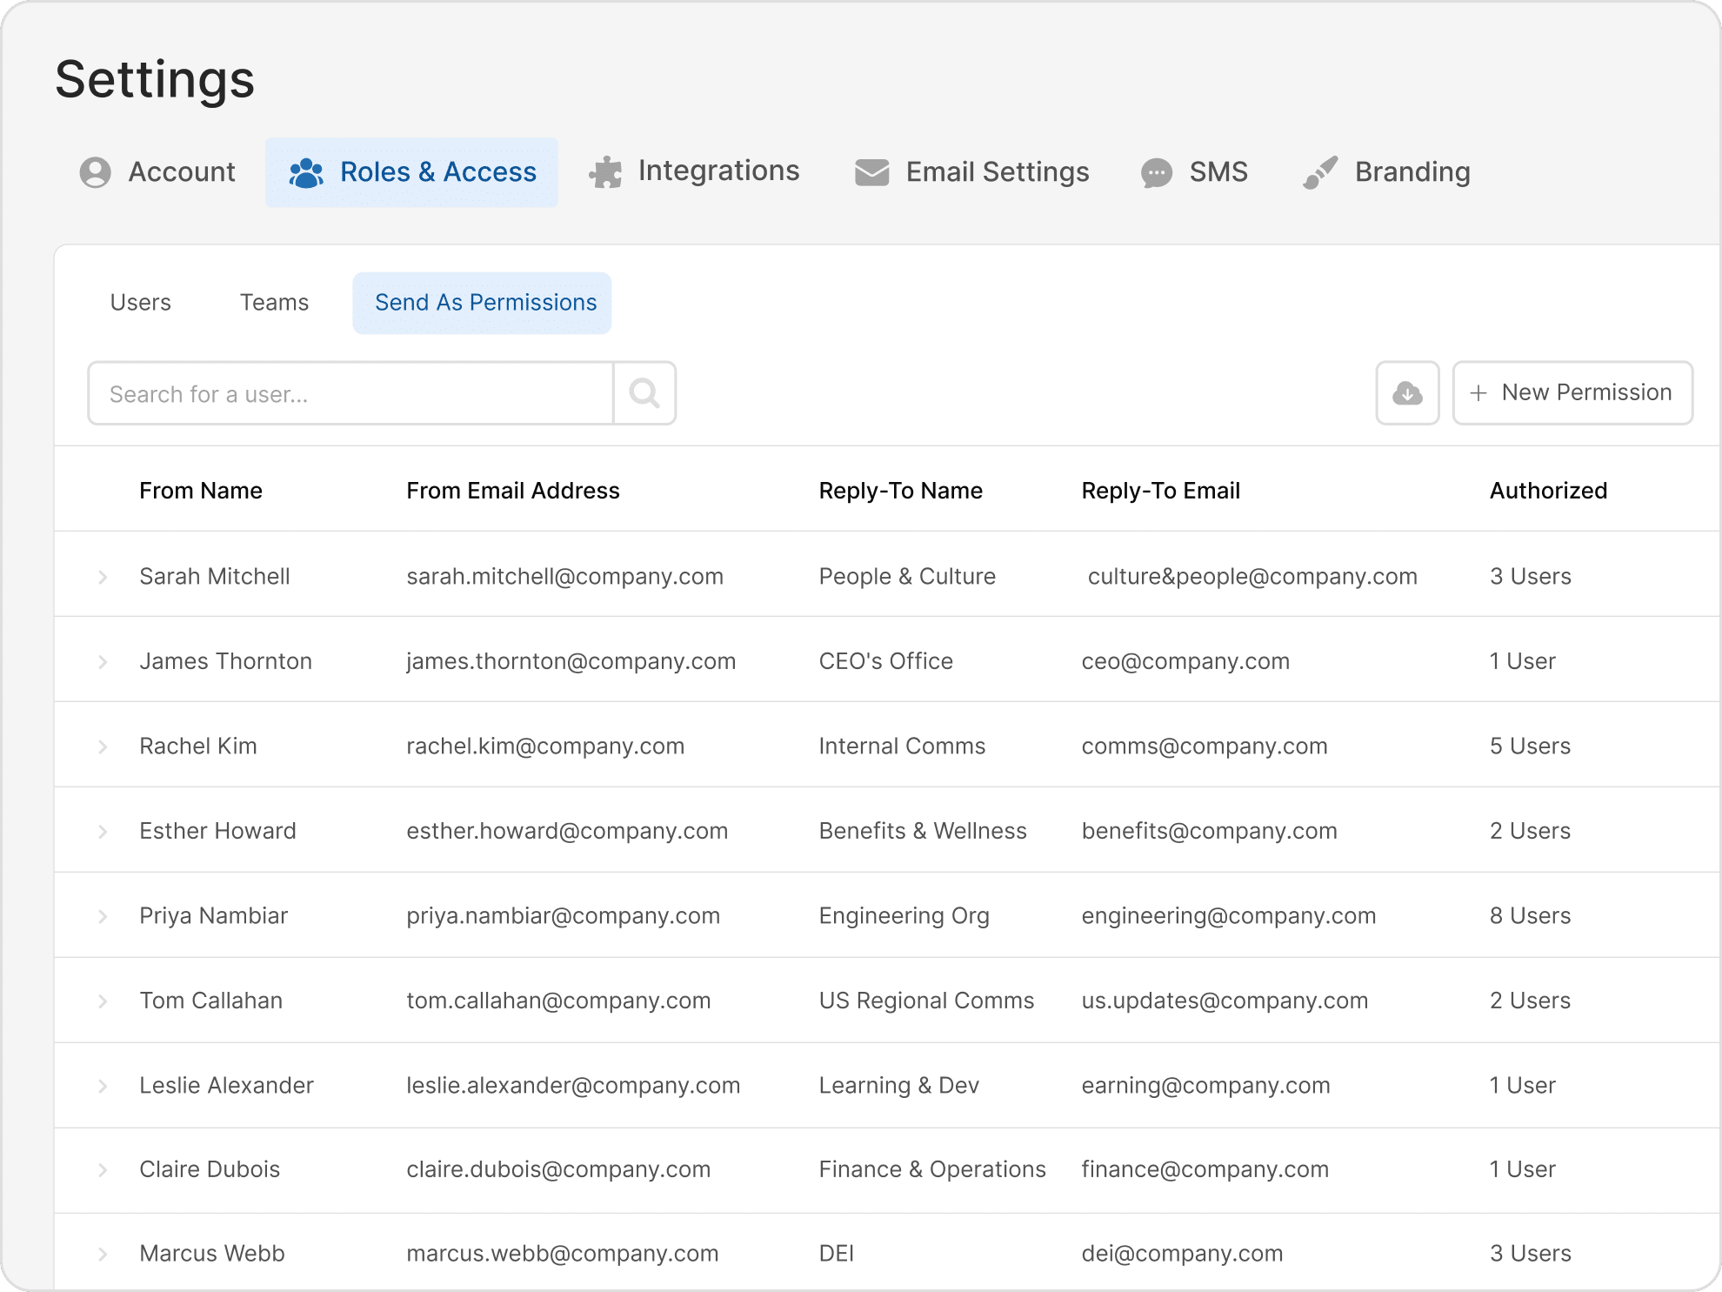
Task: Click the Email Settings envelope icon
Action: (871, 172)
